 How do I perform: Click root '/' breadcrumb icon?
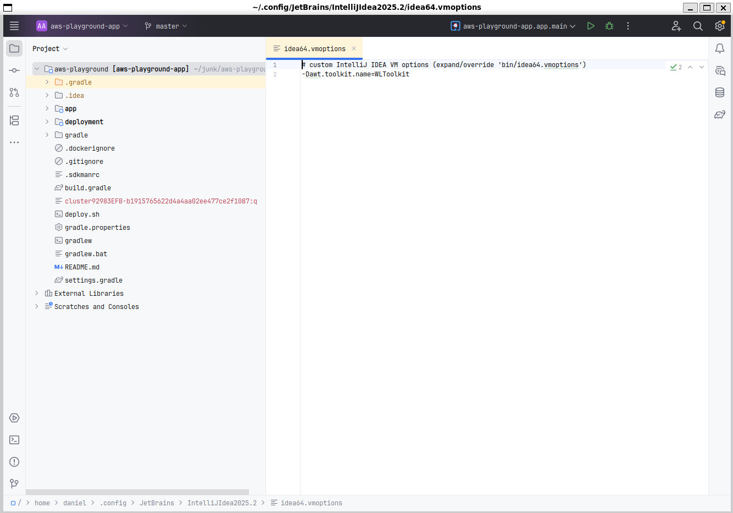pyautogui.click(x=16, y=503)
